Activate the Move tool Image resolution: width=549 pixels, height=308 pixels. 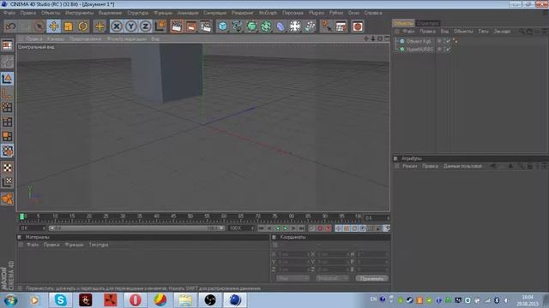coord(53,27)
